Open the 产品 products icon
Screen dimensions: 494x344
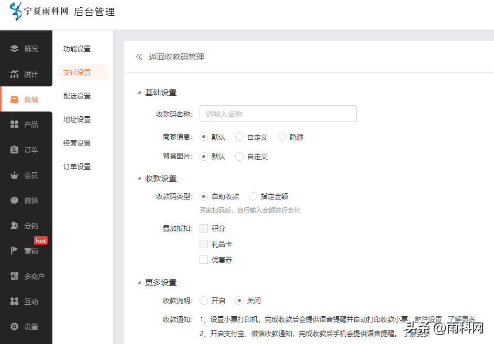point(15,125)
